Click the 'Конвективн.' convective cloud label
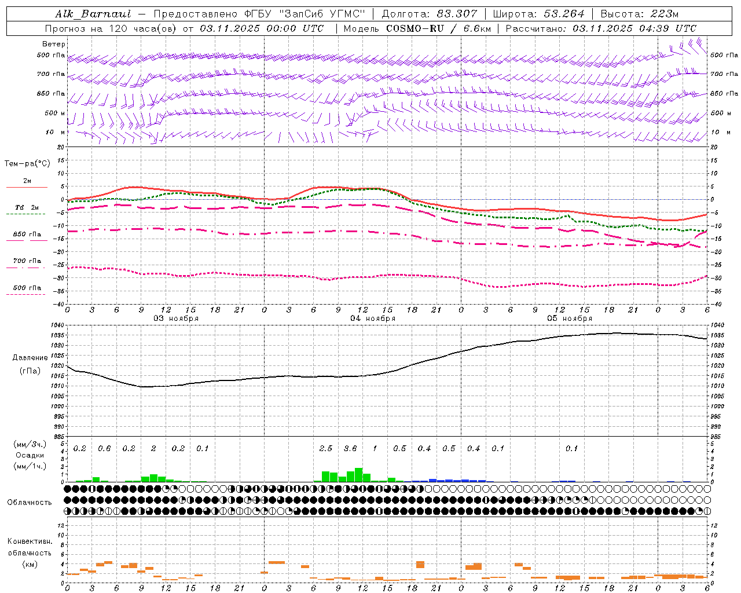The image size is (741, 593). pyautogui.click(x=30, y=541)
